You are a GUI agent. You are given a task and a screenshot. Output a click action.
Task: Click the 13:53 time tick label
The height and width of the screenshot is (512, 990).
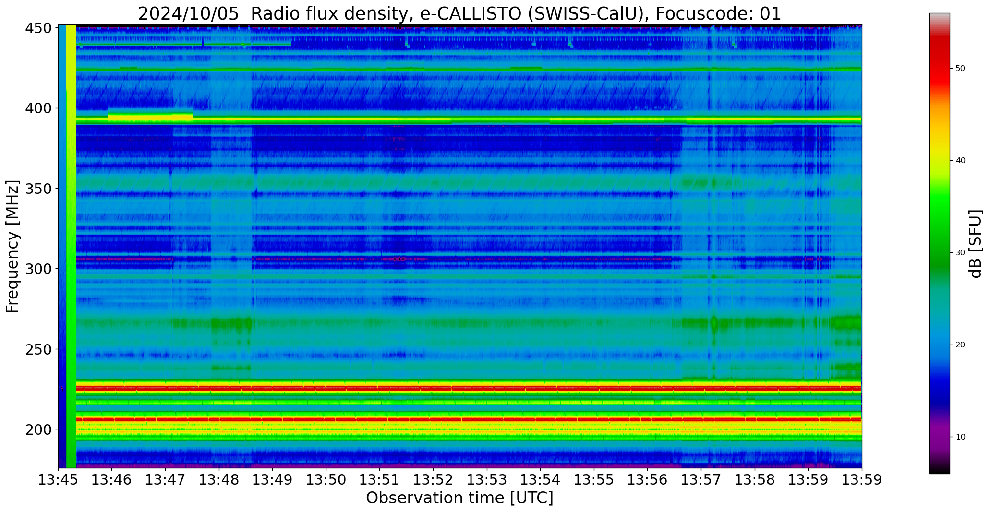click(487, 480)
